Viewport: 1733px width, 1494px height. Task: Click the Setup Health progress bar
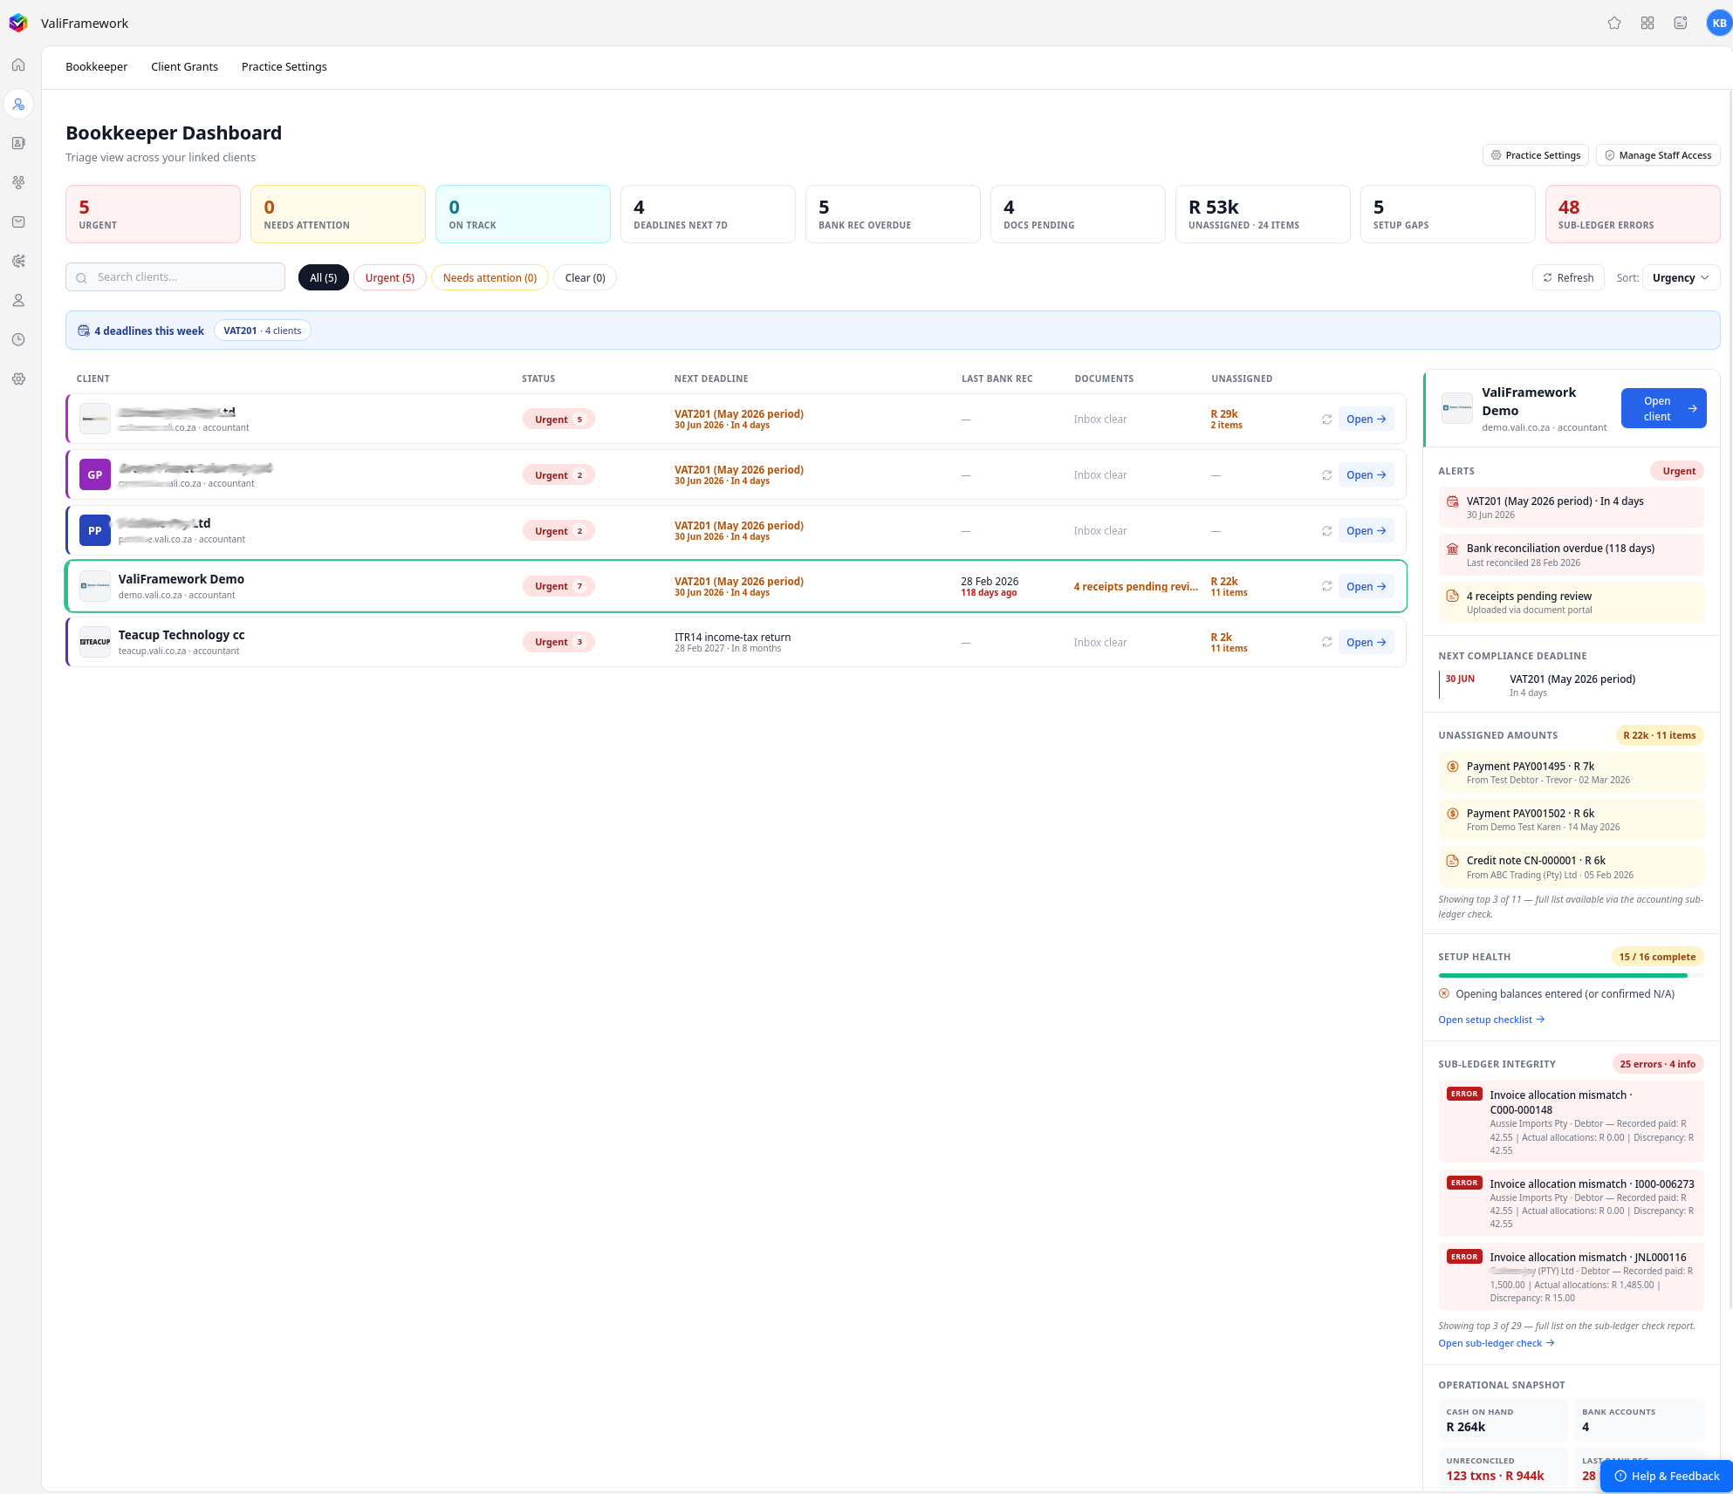(x=1571, y=975)
